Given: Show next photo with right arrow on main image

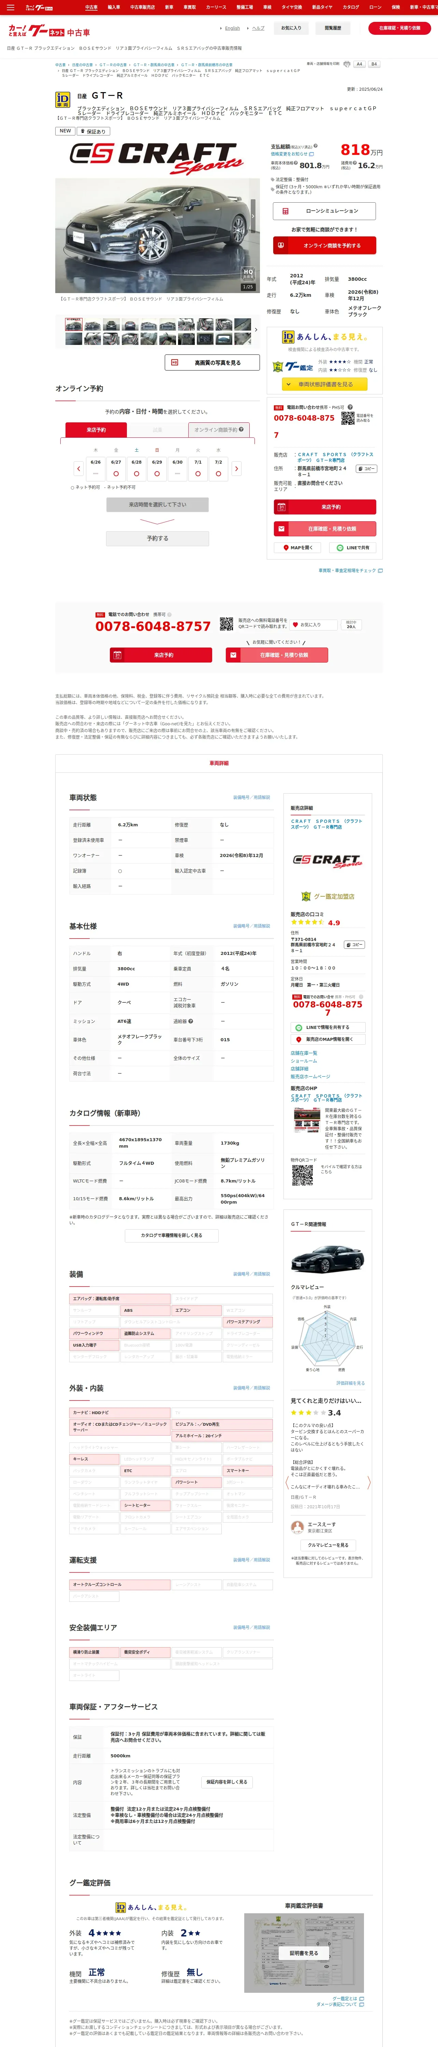Looking at the screenshot, I should 253,216.
